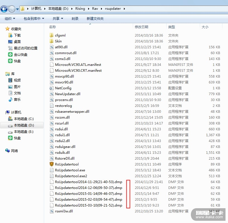
Task: Open 下载 folder in sidebar
Action: tap(15, 35)
